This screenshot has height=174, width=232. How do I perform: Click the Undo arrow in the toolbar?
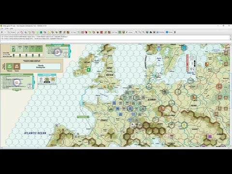pos(2,32)
